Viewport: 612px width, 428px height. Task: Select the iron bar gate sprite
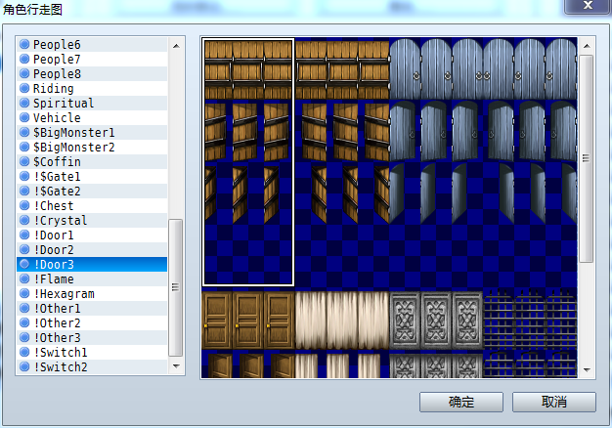point(530,334)
